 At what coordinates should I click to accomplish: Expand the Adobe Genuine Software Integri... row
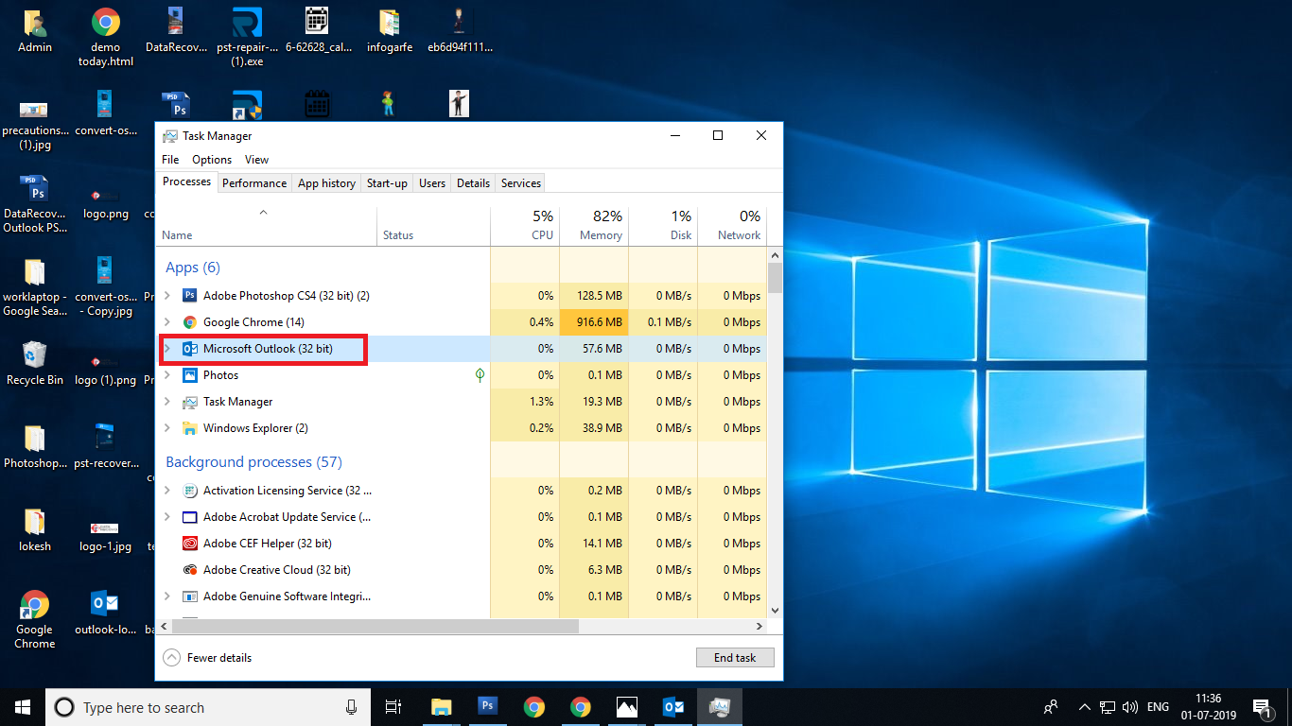click(167, 596)
